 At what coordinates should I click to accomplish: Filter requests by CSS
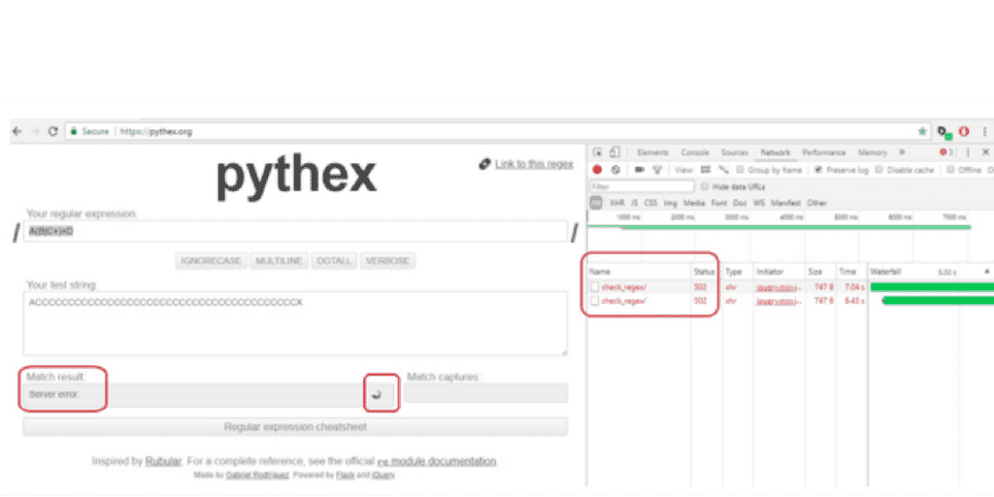tap(650, 204)
